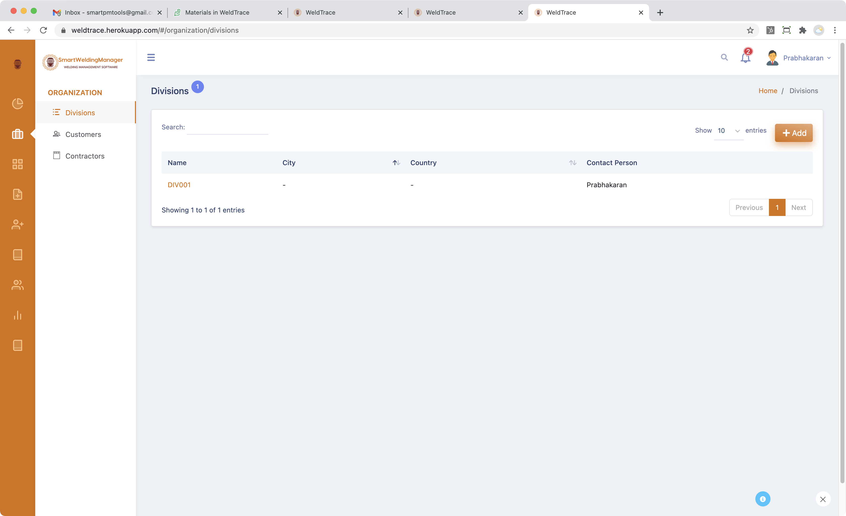
Task: Open the Show entries count dropdown
Action: point(728,130)
